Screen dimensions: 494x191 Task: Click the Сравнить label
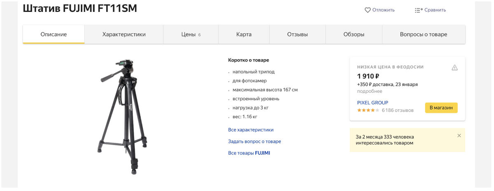(436, 10)
